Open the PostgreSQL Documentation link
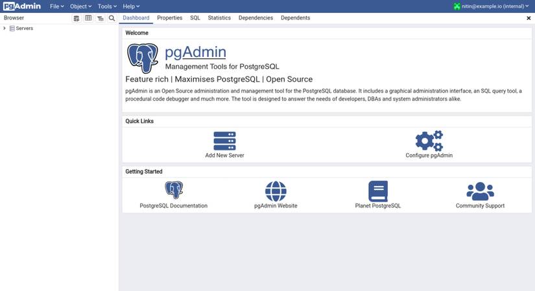This screenshot has height=291, width=535. coord(173,205)
